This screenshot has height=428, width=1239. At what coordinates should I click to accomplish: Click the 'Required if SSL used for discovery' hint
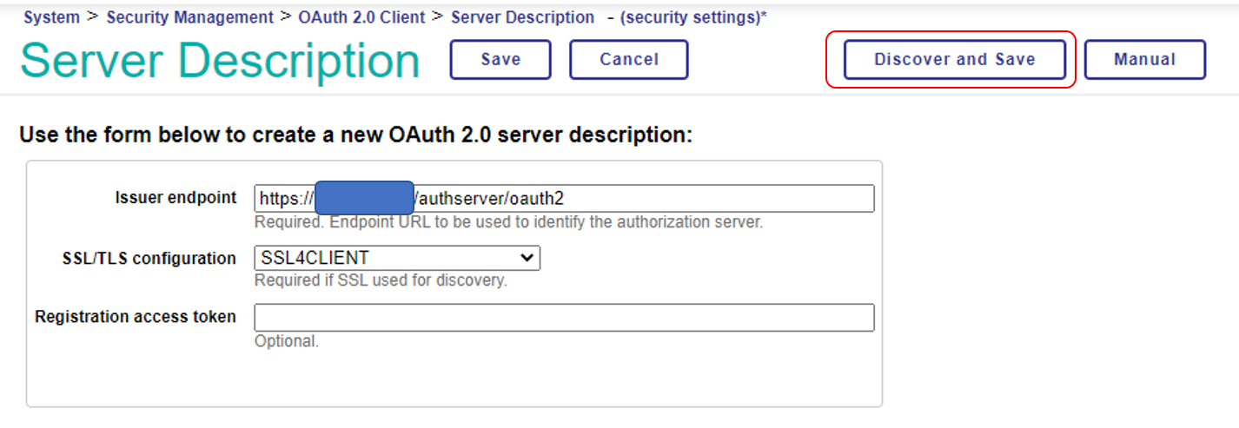381,280
